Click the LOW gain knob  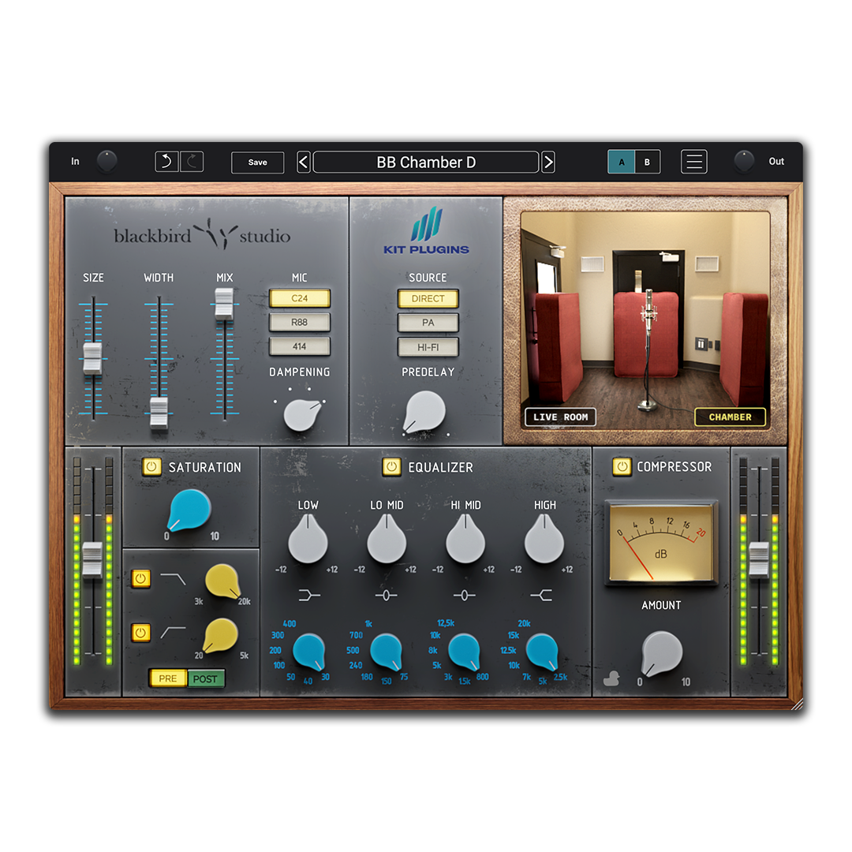308,539
